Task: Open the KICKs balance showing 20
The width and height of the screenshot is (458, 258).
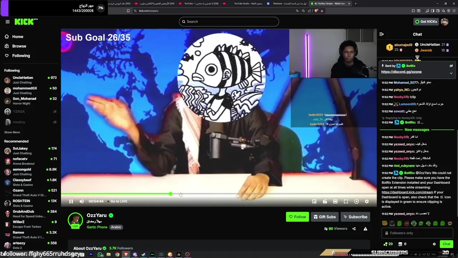Action: tap(388, 244)
